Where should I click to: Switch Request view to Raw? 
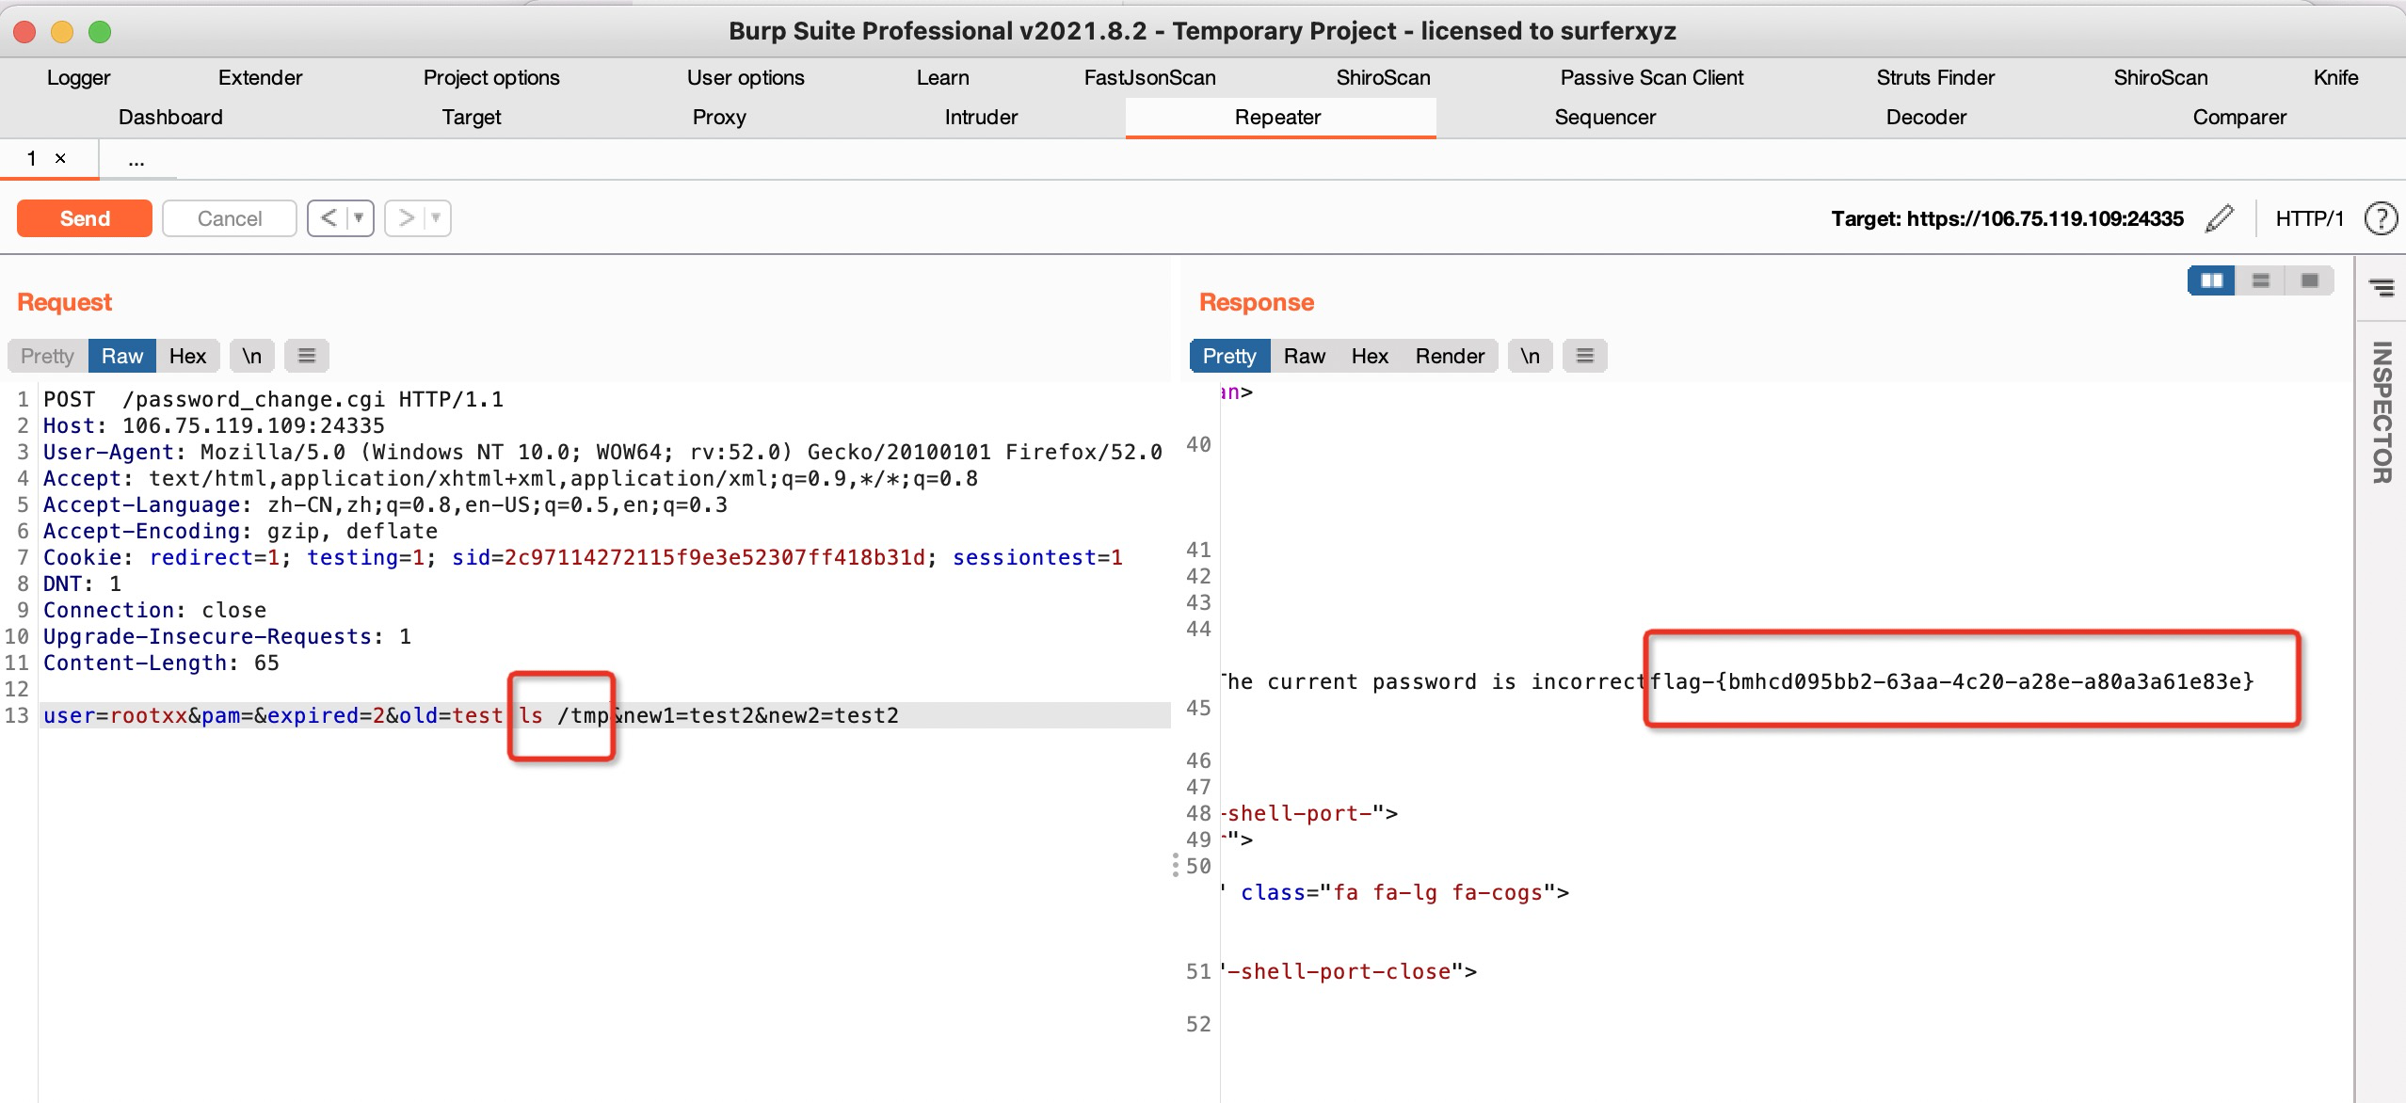pyautogui.click(x=122, y=356)
